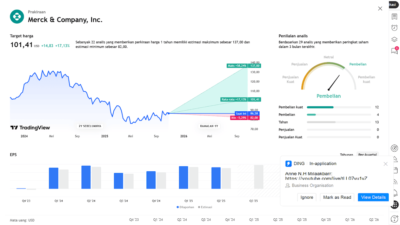The width and height of the screenshot is (400, 225).
Task: Click the blue DING lightning icon
Action: coord(288,164)
